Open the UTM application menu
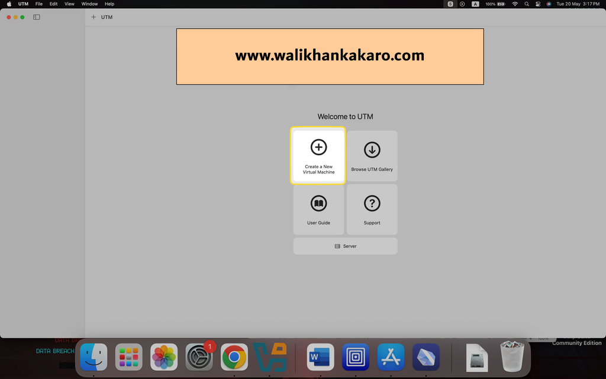Screen dimensions: 606x379 (x=23, y=4)
